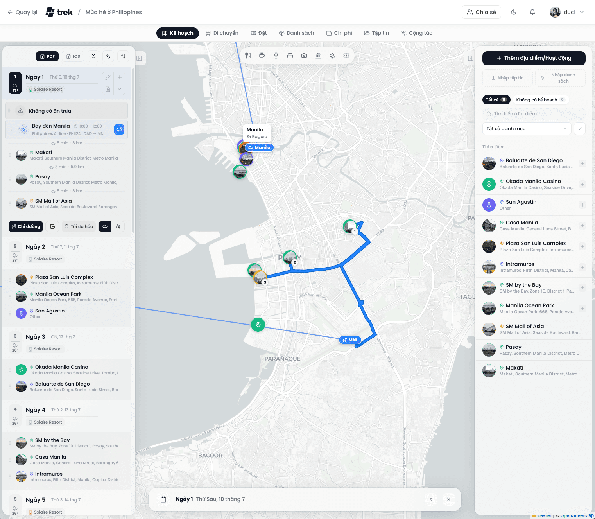Filter map by photo spots camera icon

[304, 56]
